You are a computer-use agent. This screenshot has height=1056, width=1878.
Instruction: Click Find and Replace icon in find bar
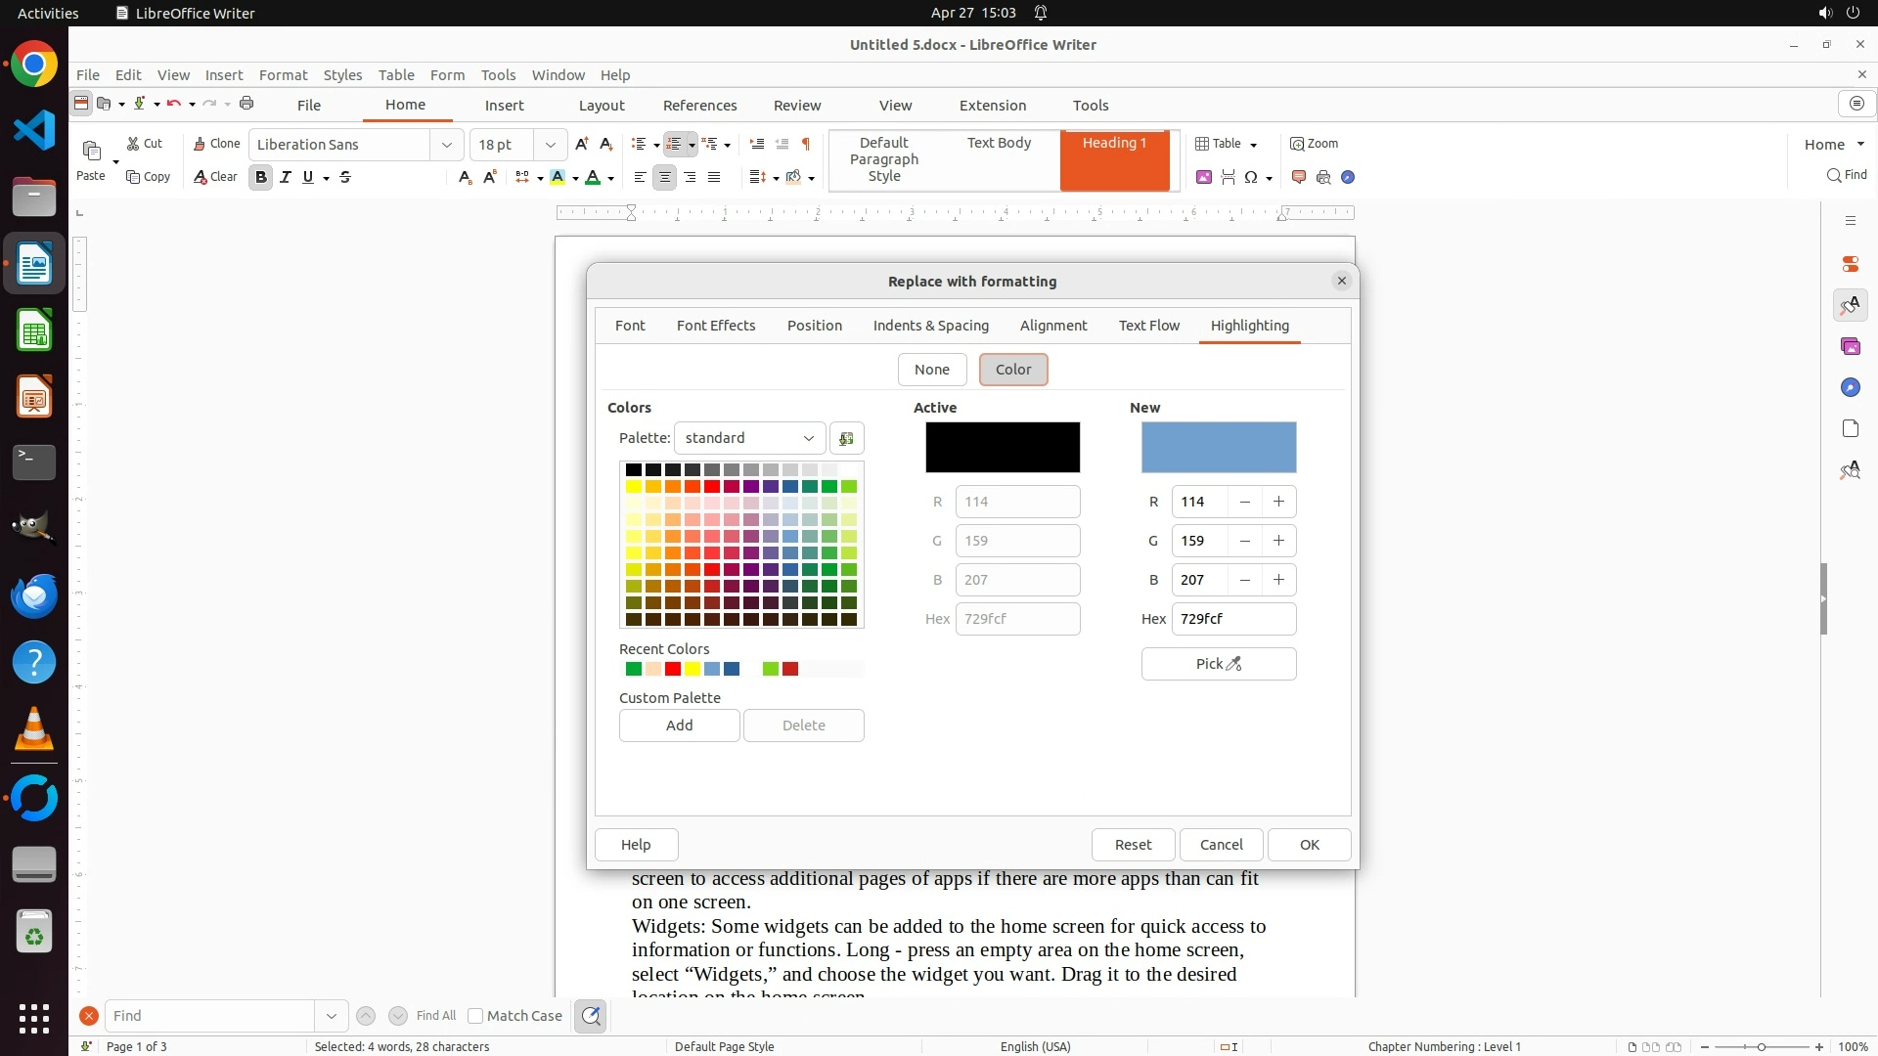591,1016
